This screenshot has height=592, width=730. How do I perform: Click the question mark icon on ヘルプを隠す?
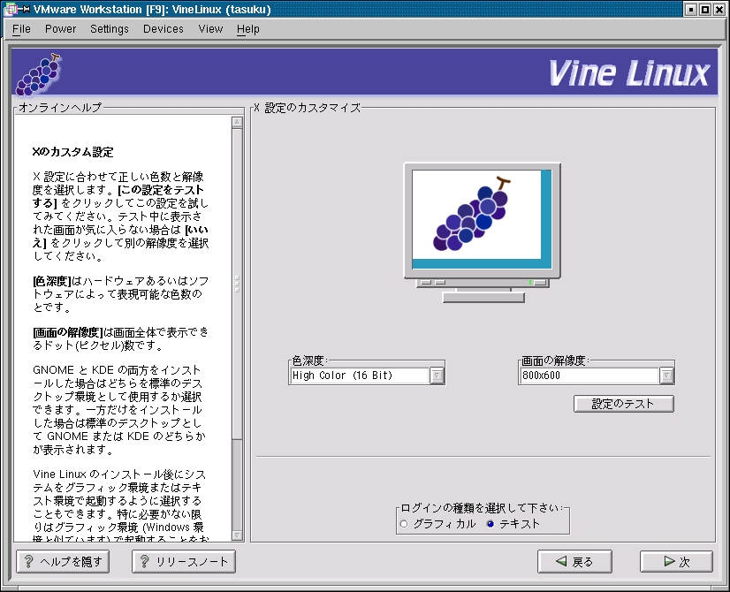pyautogui.click(x=29, y=561)
